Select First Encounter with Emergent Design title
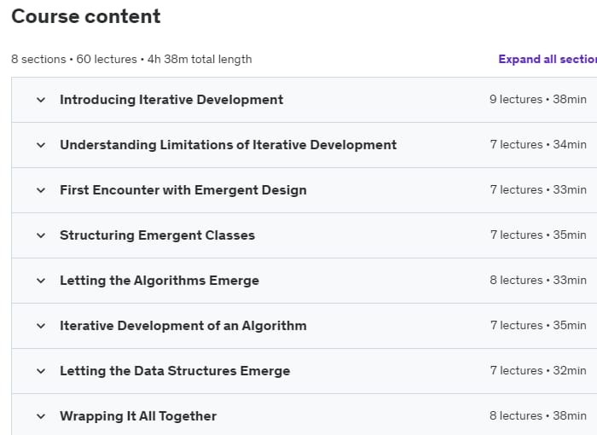 (x=183, y=189)
